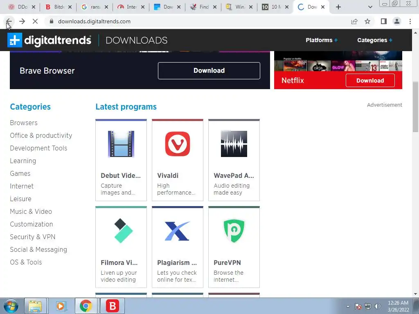This screenshot has width=419, height=314.
Task: Download Brave Browser
Action: [x=209, y=70]
